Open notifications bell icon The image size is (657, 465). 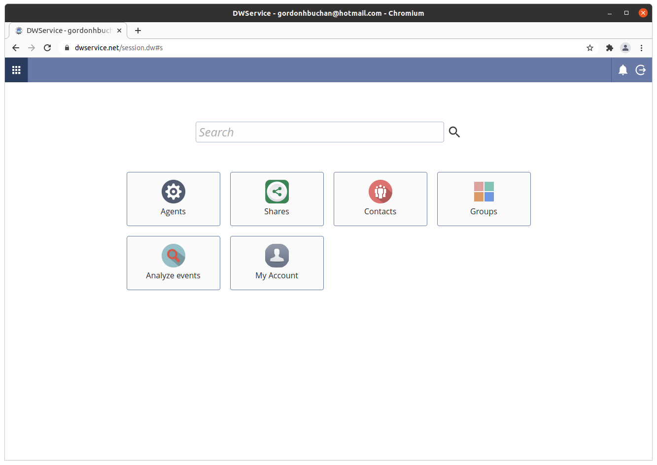[623, 70]
